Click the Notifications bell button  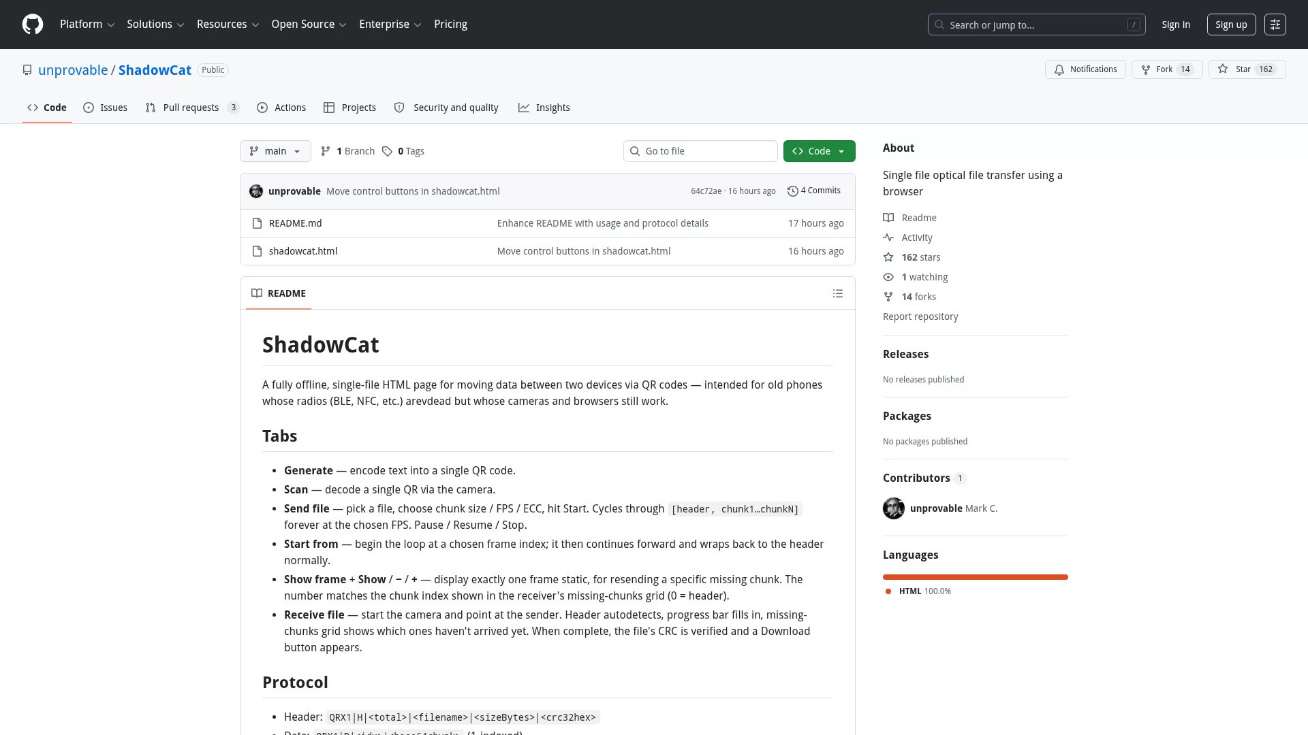click(1085, 69)
